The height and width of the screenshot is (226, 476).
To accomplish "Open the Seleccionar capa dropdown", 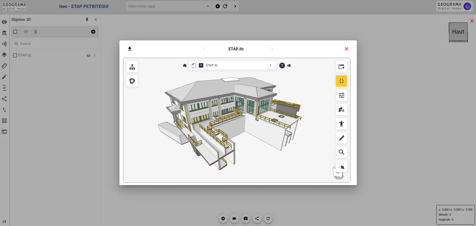I will [x=169, y=6].
